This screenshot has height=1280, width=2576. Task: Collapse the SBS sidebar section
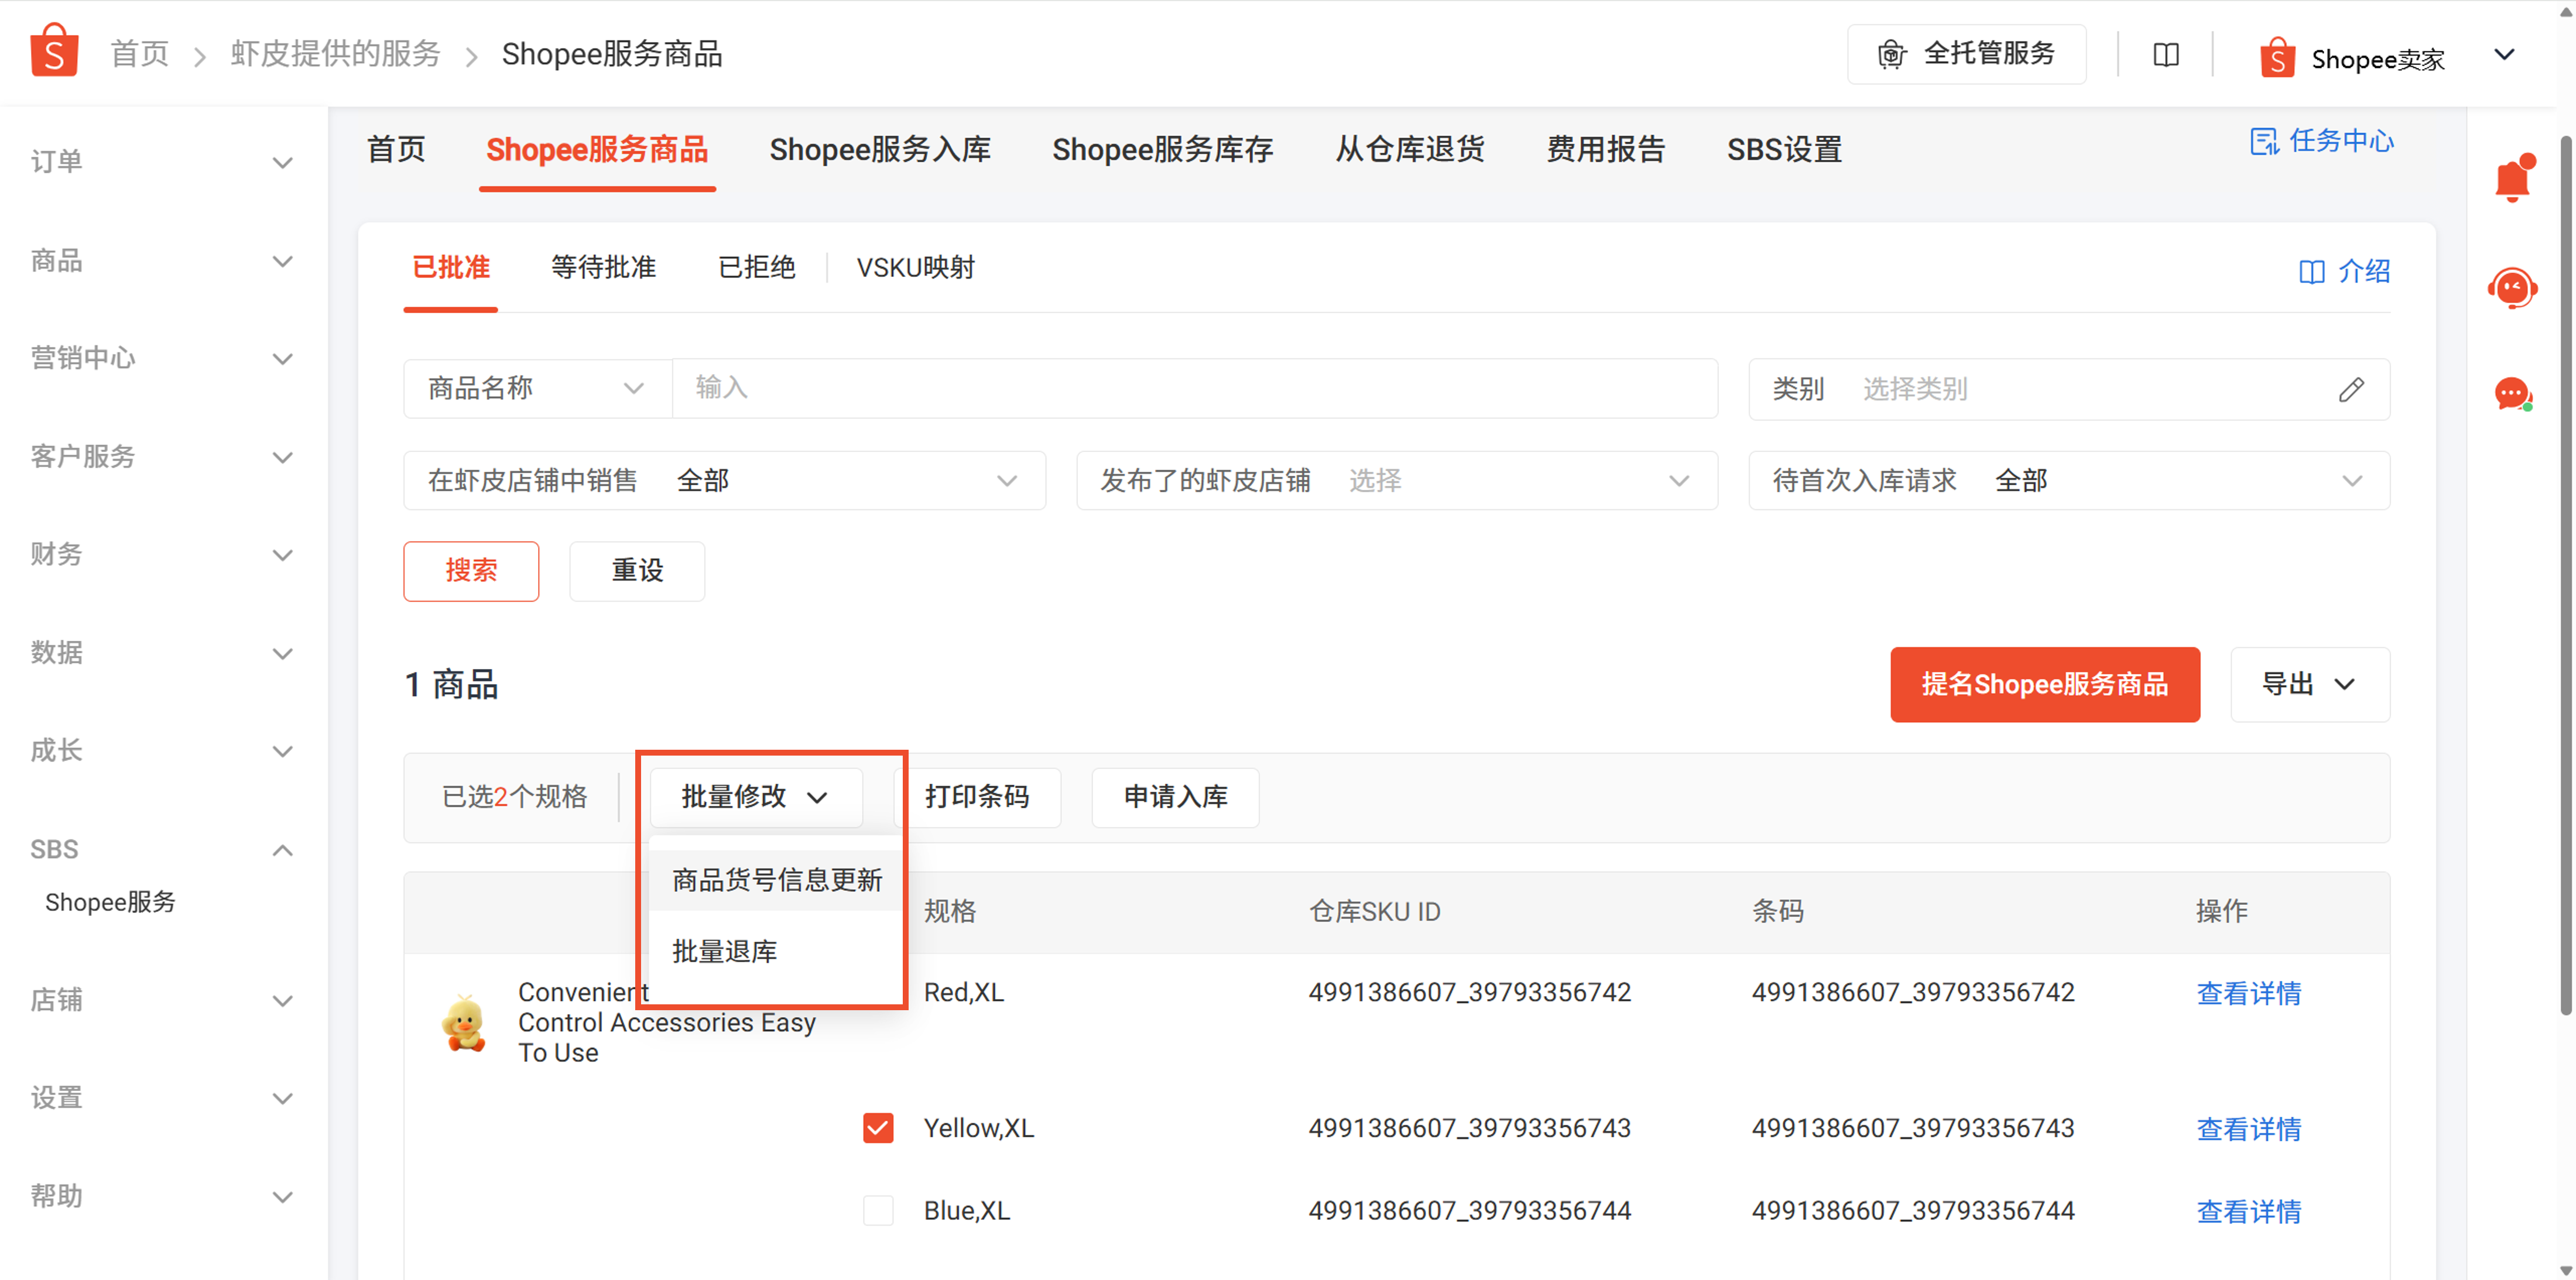pyautogui.click(x=164, y=849)
